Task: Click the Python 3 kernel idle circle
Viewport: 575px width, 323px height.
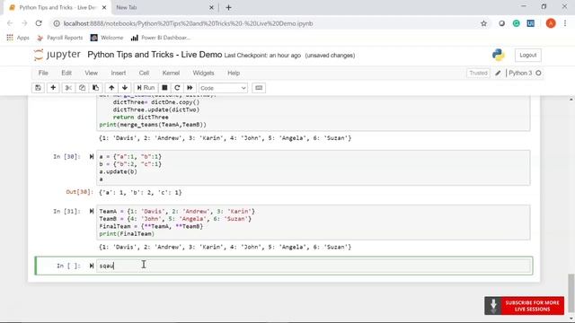Action: pyautogui.click(x=538, y=74)
